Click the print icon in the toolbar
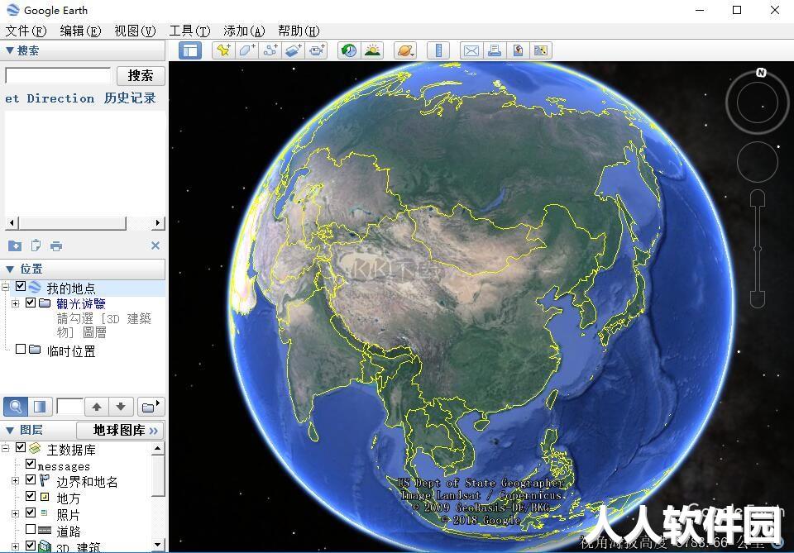Screen dimensions: 794x553 point(495,50)
